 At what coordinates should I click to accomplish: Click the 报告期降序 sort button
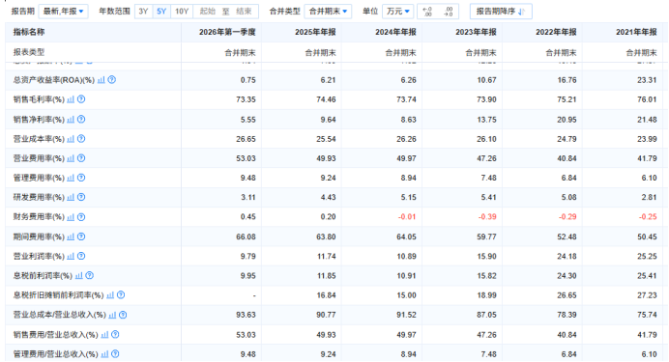point(501,12)
